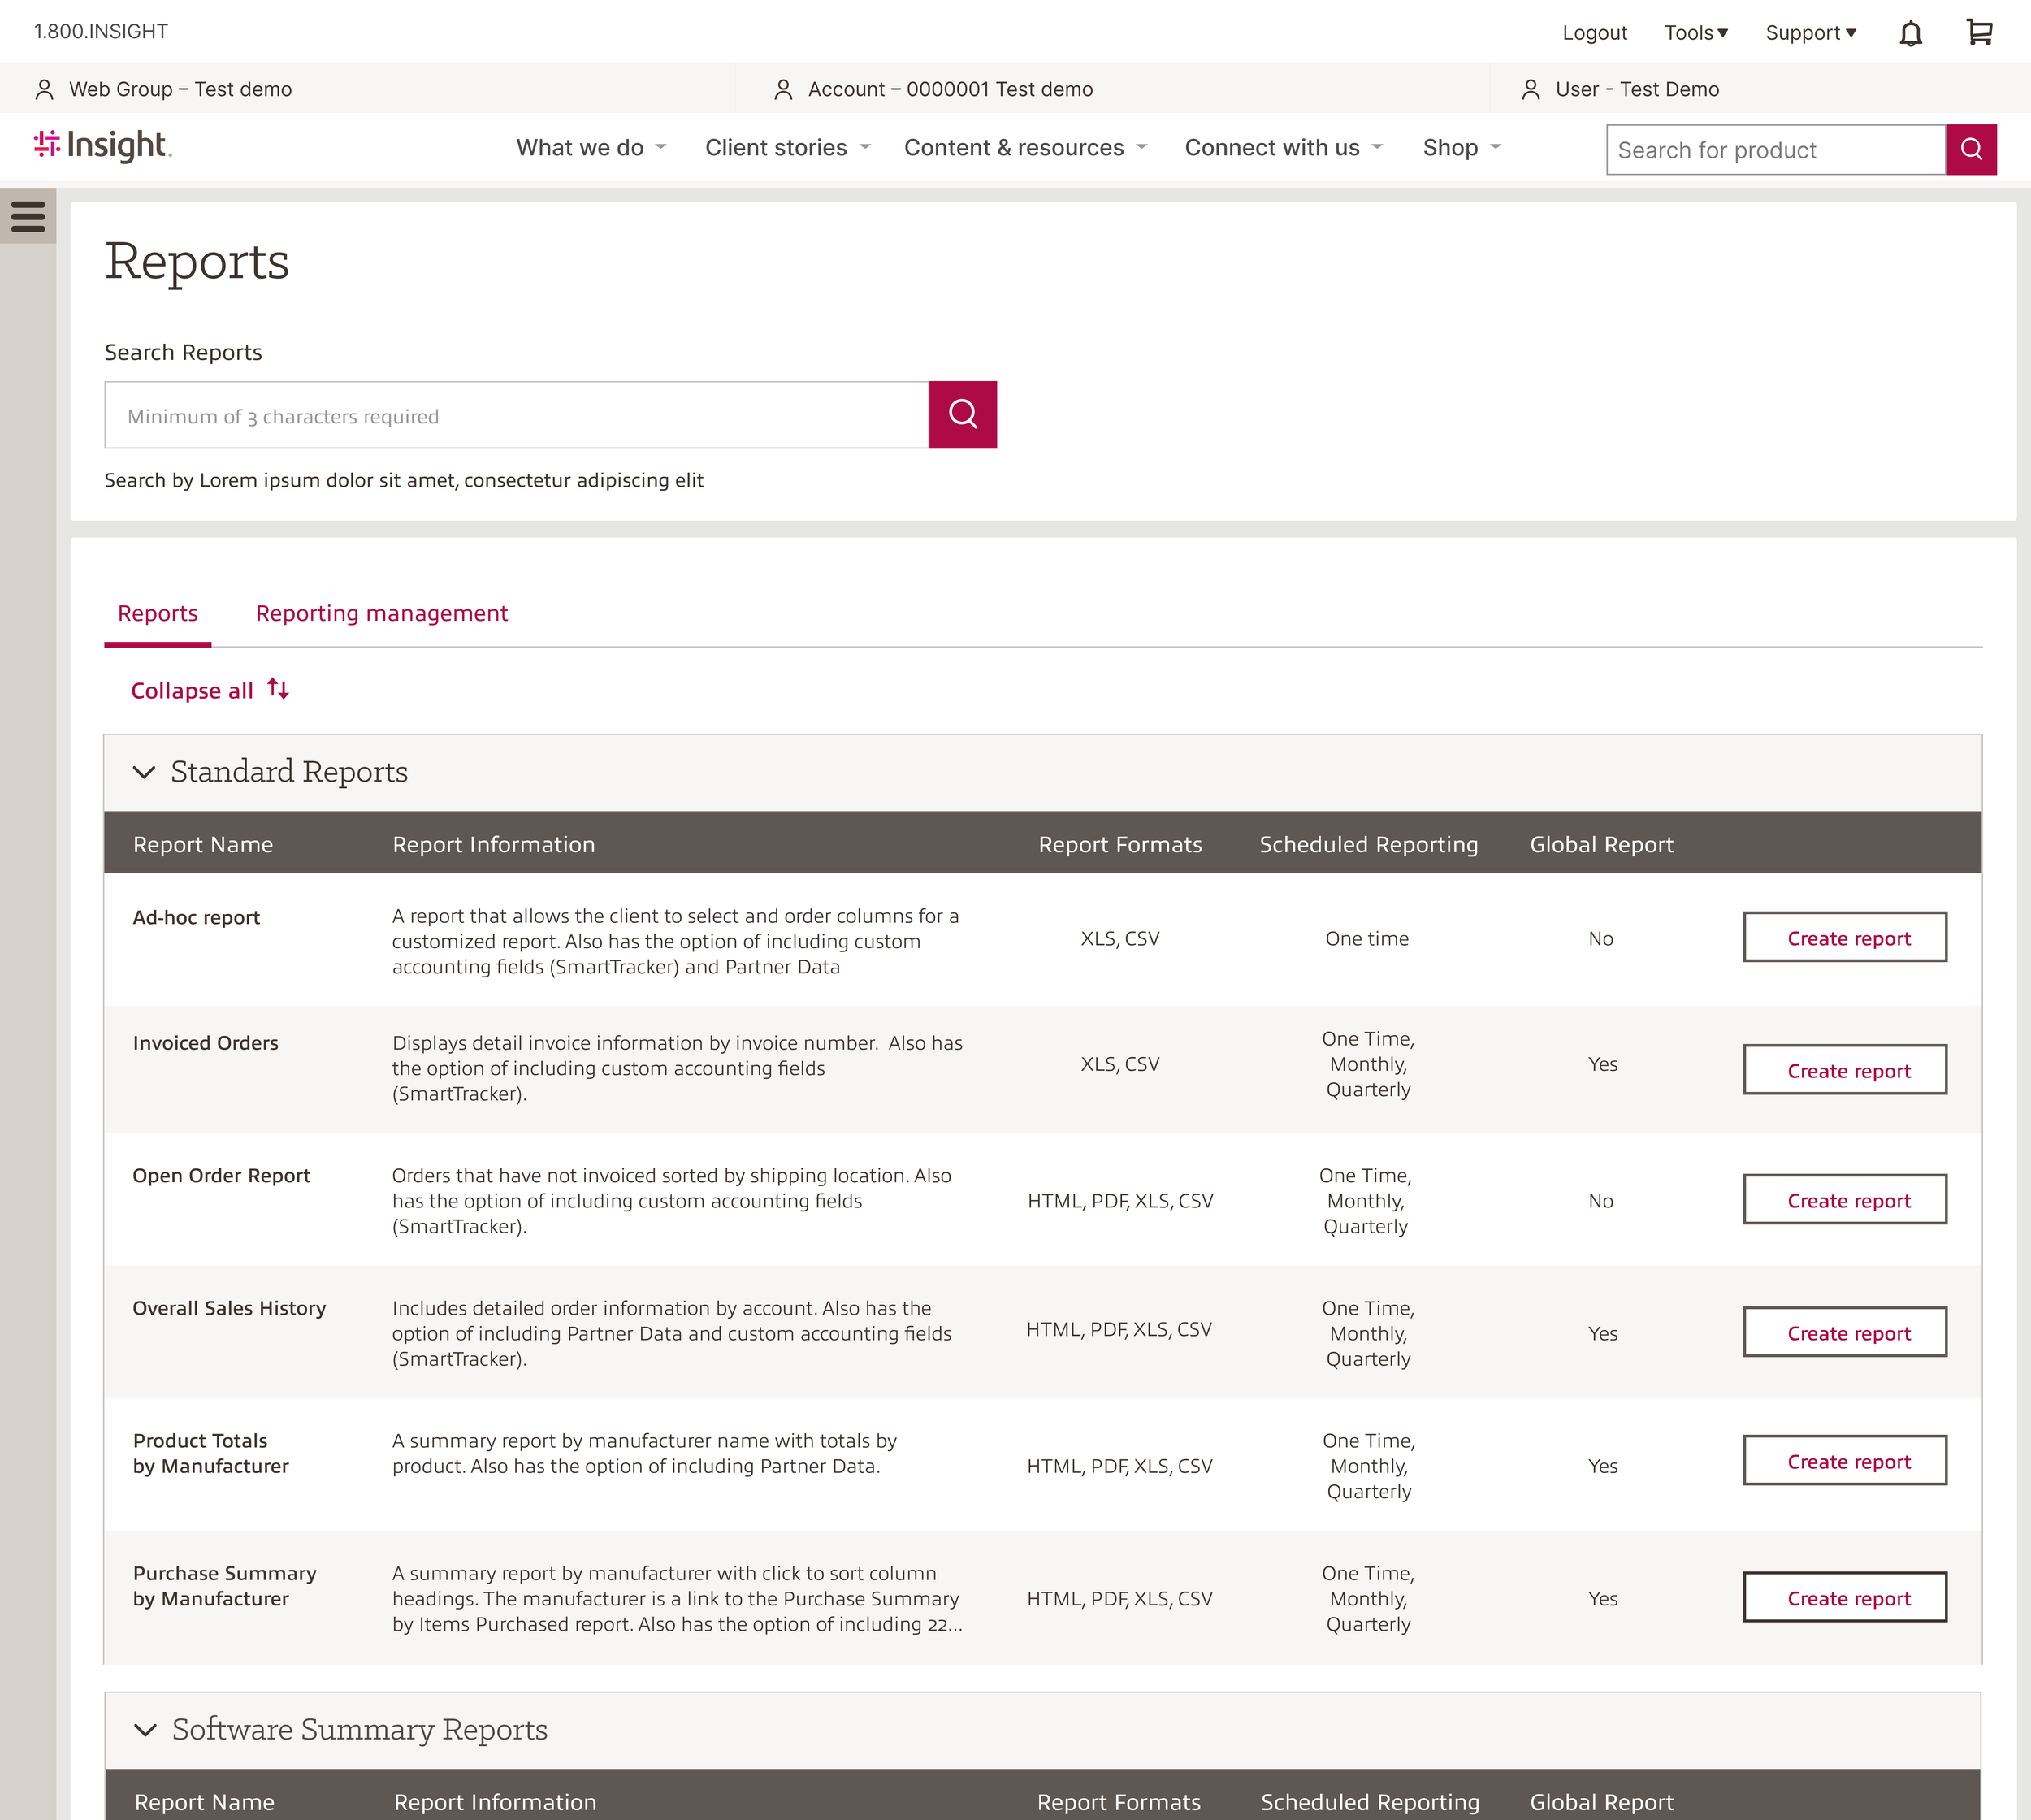2031x1820 pixels.
Task: Open the Shop menu
Action: [x=1461, y=148]
